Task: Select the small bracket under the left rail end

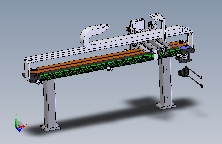Action: (39, 82)
